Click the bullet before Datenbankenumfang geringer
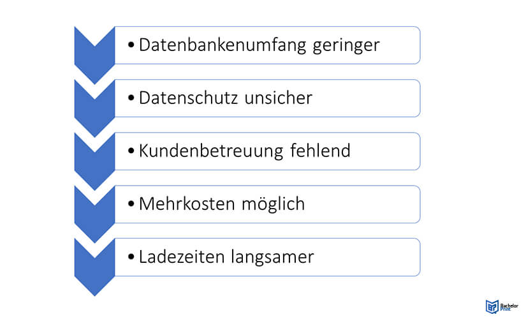This screenshot has height=319, width=526. click(131, 45)
